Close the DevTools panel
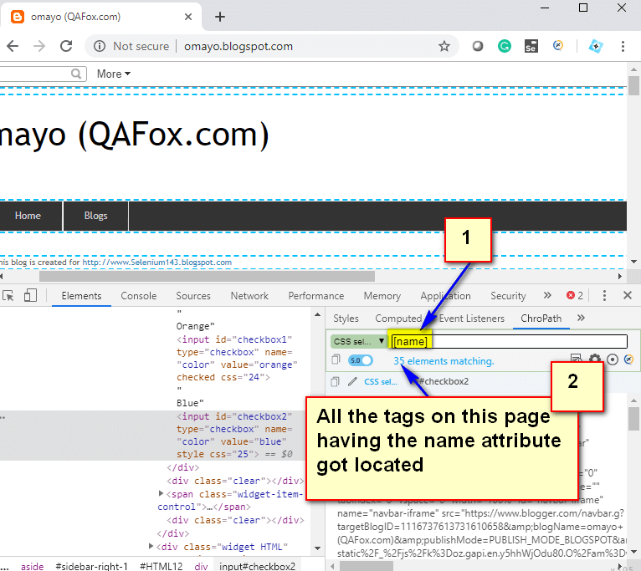The image size is (641, 571). pyautogui.click(x=628, y=295)
